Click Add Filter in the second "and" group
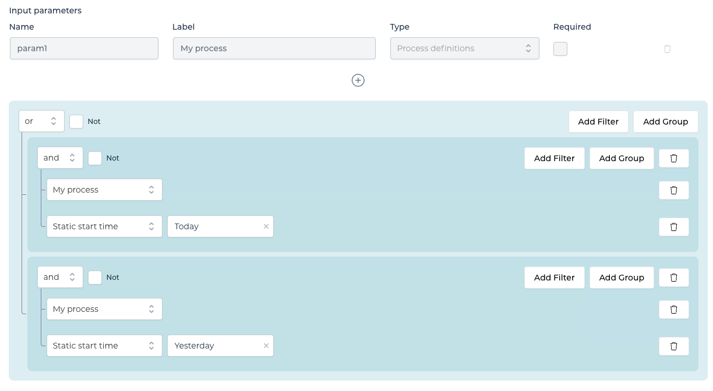This screenshot has height=391, width=713. (554, 278)
